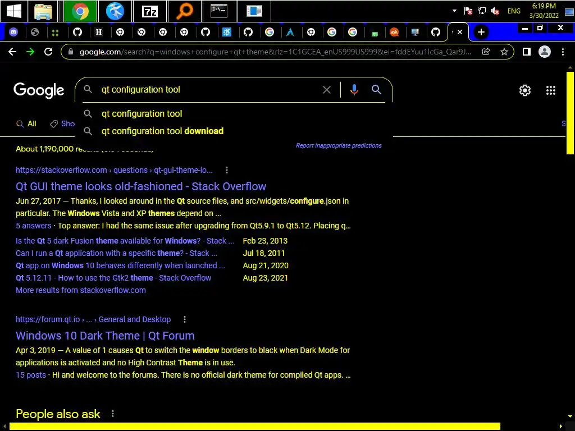This screenshot has height=431, width=575.
Task: Close the active Chrome tab
Action: tap(460, 32)
